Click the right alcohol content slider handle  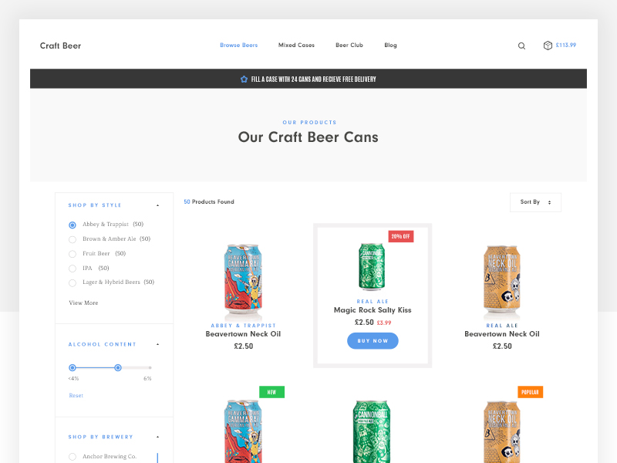click(118, 368)
